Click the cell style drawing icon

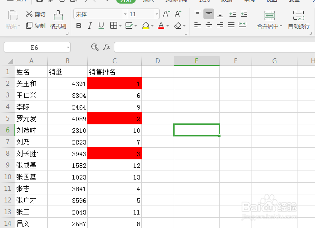coord(129,26)
